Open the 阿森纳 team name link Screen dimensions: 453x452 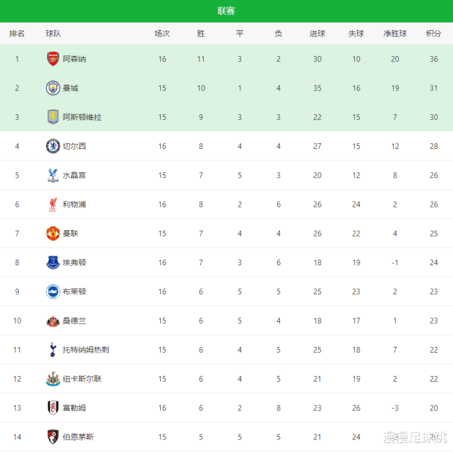[74, 59]
